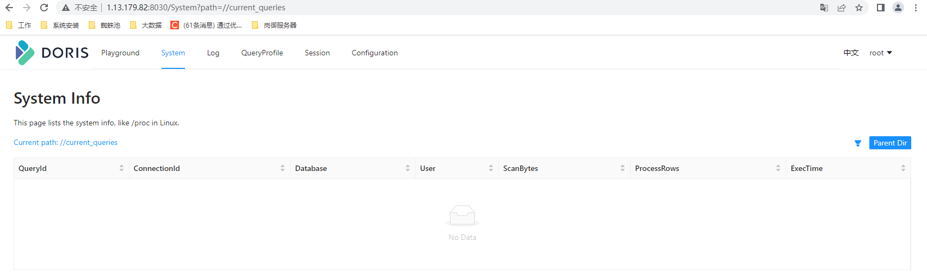Click the translate page icon
Viewport: 927px width, 273px height.
click(824, 8)
